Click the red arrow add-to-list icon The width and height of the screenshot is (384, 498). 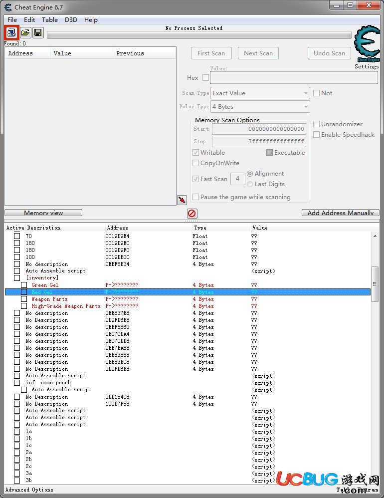point(182,200)
